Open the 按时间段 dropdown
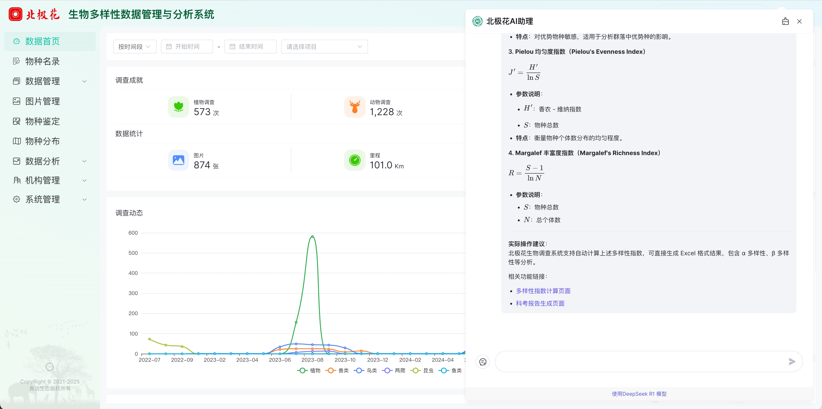 pos(134,46)
